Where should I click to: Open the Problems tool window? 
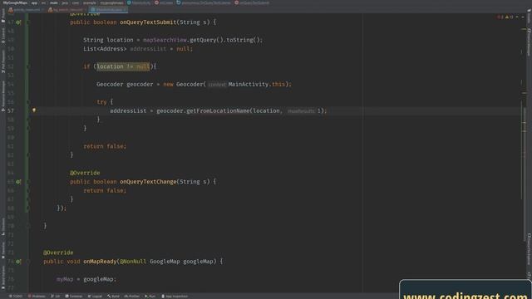tap(37, 297)
